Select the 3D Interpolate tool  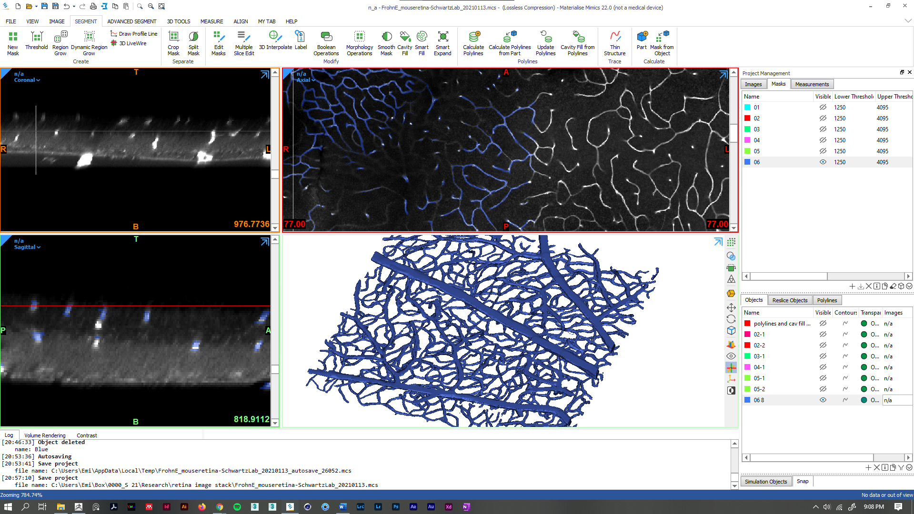click(275, 41)
